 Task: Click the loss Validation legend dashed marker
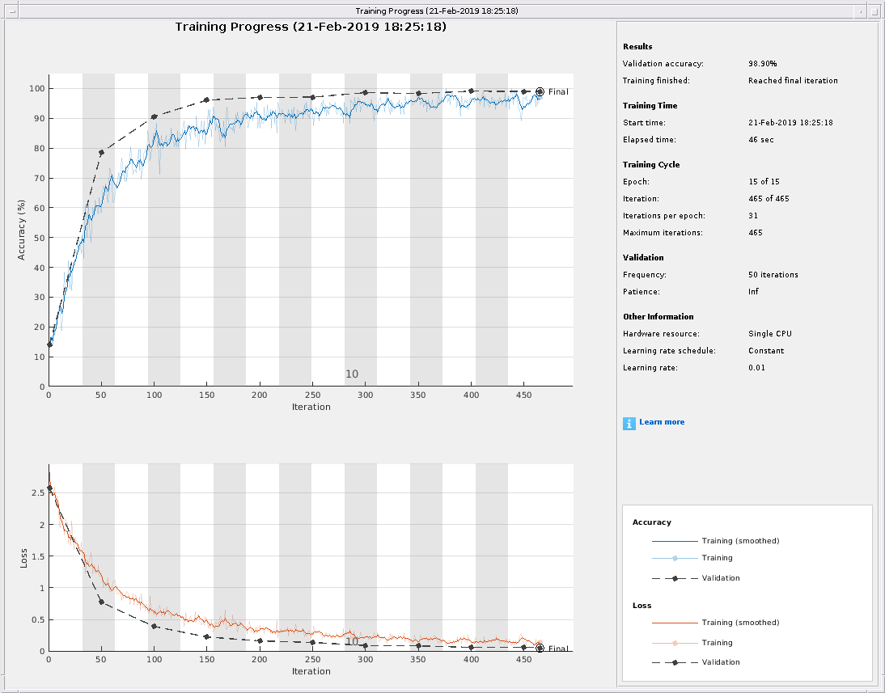coord(675,662)
